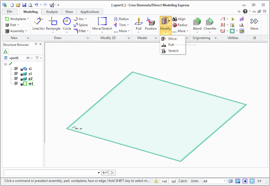
Task: Click the Align 3D tool
Action: [179, 19]
